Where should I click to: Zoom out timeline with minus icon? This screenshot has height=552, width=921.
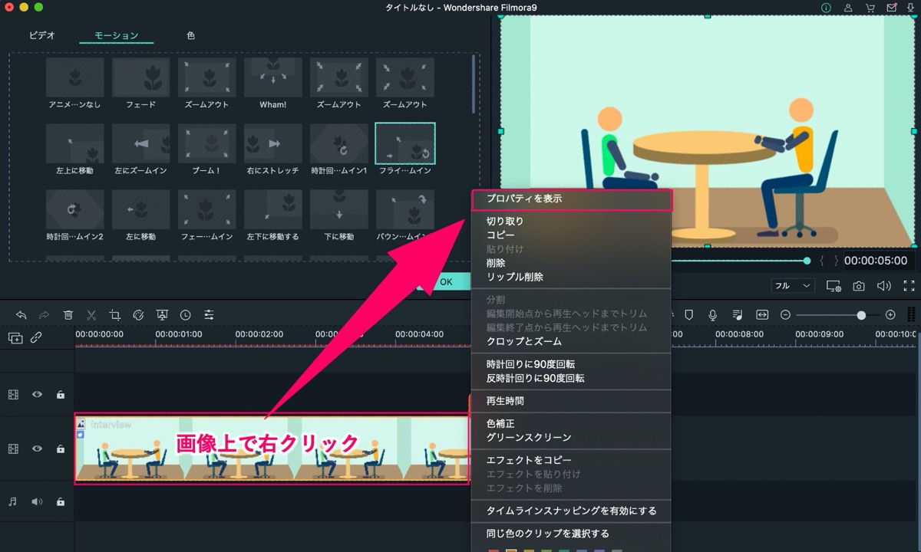[x=785, y=314]
